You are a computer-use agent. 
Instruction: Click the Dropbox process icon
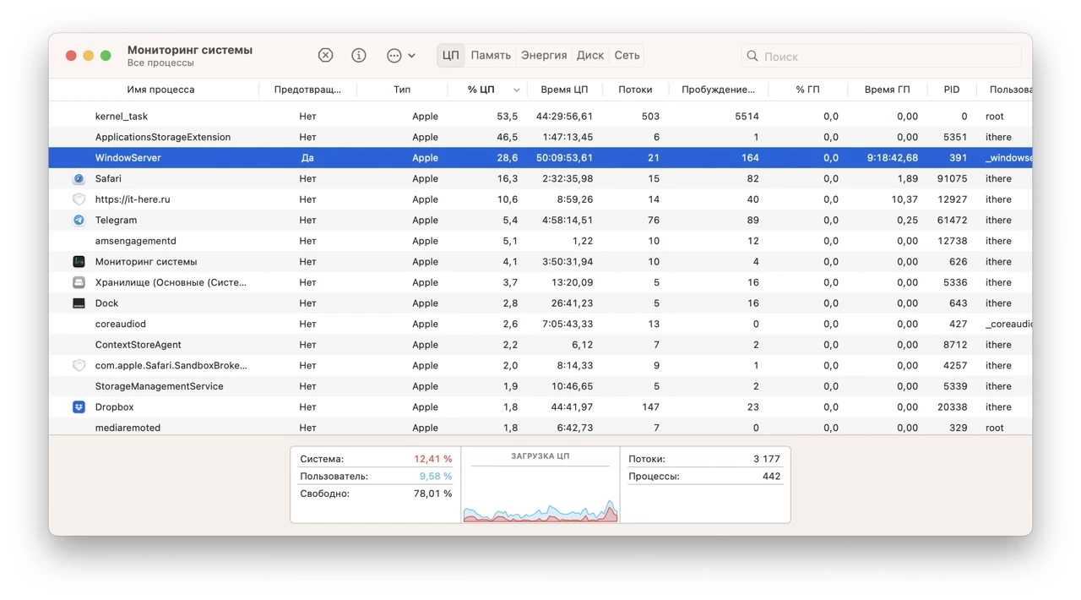(79, 406)
